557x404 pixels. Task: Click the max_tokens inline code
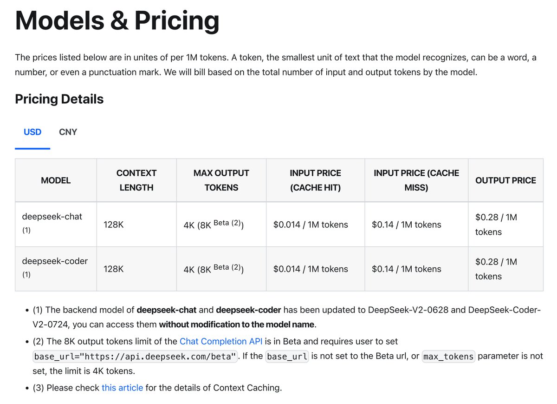point(448,357)
